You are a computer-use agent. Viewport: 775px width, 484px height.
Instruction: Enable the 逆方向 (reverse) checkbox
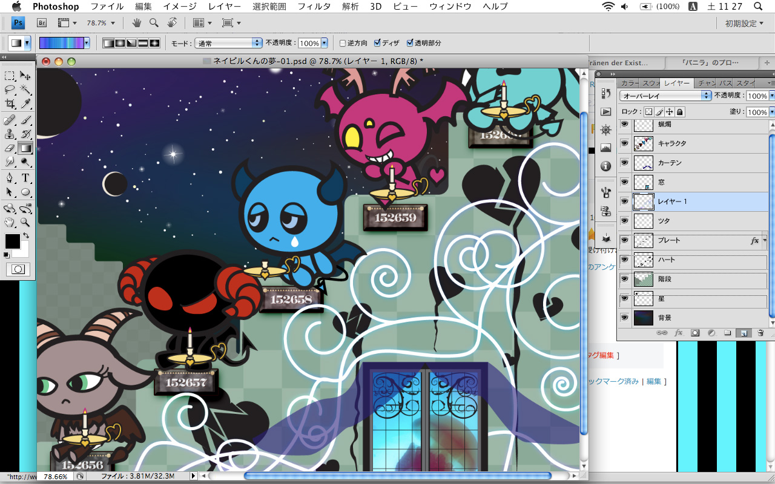tap(343, 44)
